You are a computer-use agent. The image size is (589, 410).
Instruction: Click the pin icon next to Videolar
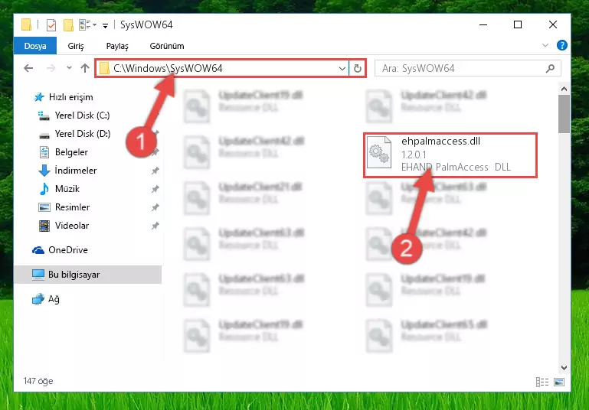click(155, 226)
